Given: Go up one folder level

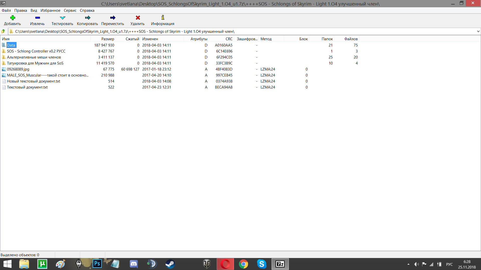Looking at the screenshot, I should tap(3, 31).
